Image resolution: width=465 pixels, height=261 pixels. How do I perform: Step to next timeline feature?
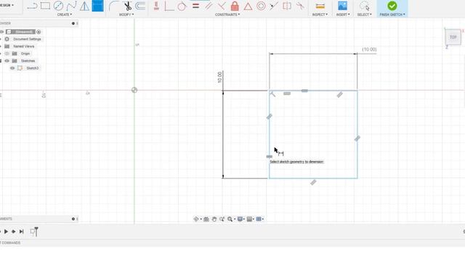click(14, 231)
